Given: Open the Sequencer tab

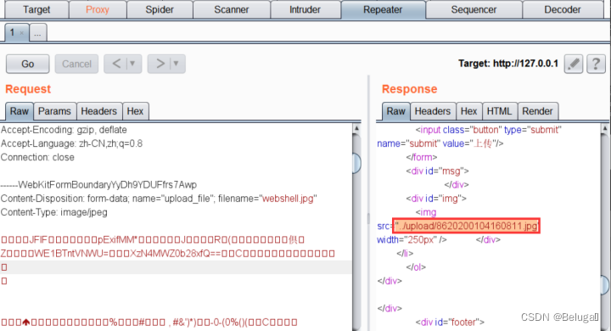Looking at the screenshot, I should click(x=474, y=9).
